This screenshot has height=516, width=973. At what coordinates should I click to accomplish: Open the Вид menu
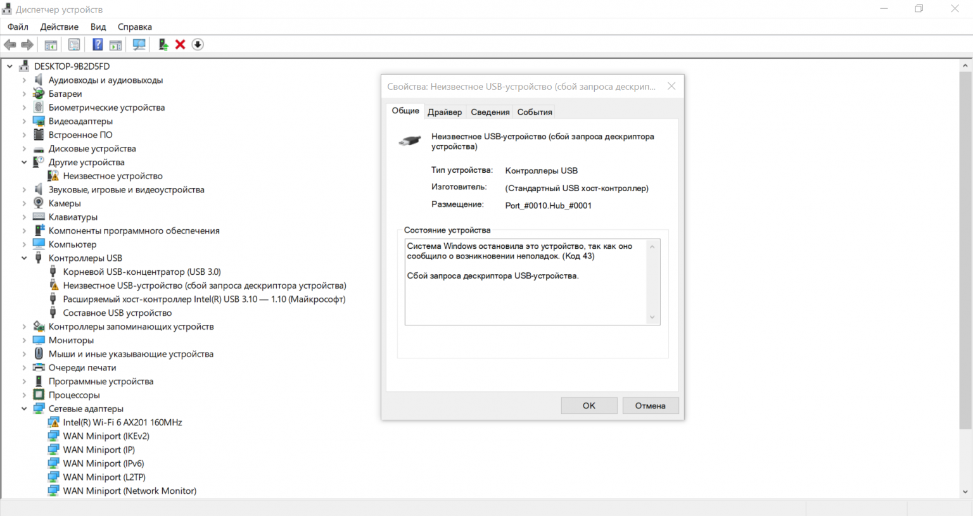[98, 27]
